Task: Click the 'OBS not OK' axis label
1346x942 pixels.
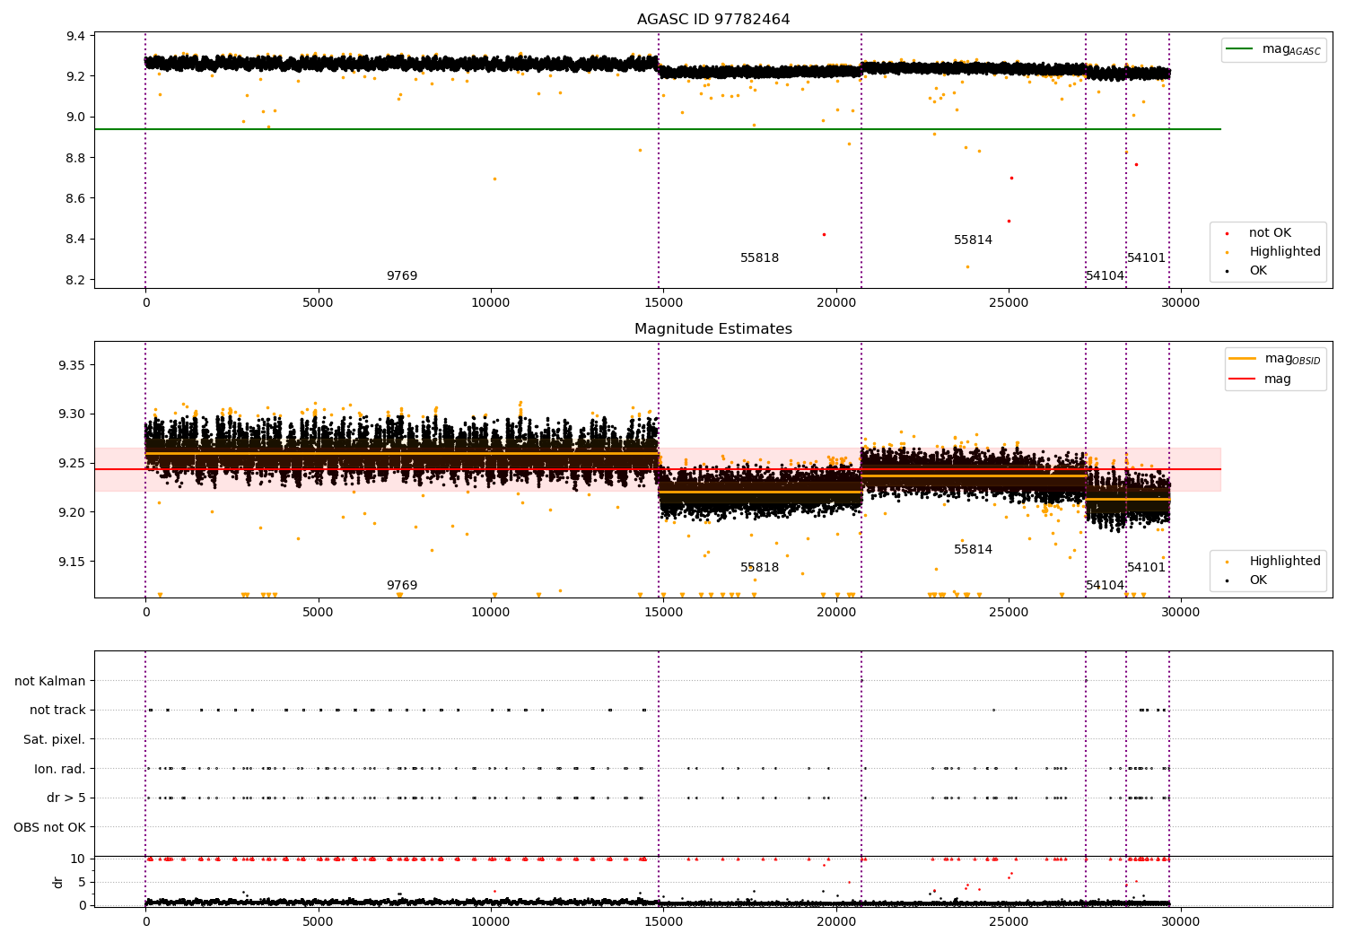Action: [50, 828]
